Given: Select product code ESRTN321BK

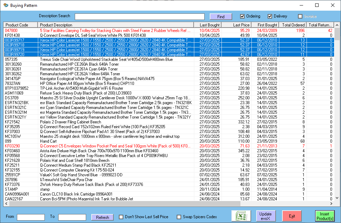Looking at the screenshot, I should (x=169, y=103).
